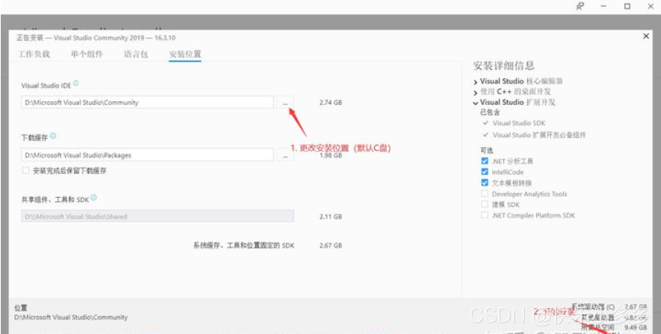Click the 2.74 GB size value
The image size is (661, 334).
330,103
